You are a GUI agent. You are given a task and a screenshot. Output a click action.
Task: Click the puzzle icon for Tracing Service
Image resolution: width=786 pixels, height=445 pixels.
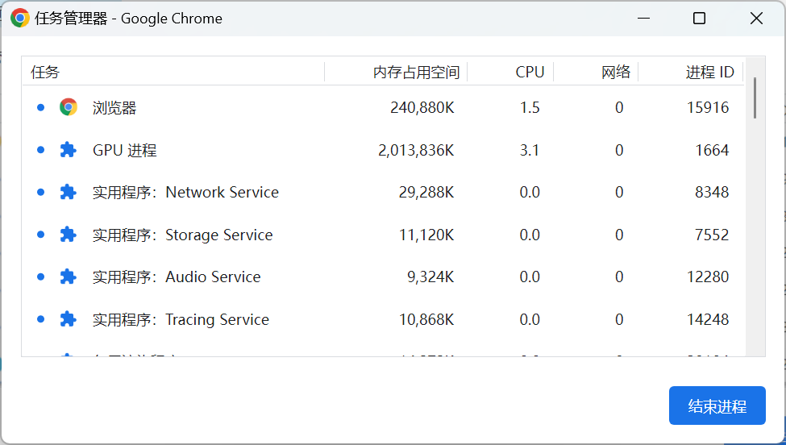pos(69,319)
